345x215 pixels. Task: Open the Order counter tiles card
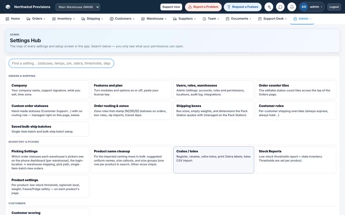[x=296, y=90]
